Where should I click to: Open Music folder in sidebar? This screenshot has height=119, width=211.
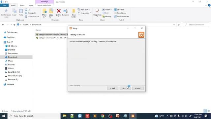pos(9,61)
